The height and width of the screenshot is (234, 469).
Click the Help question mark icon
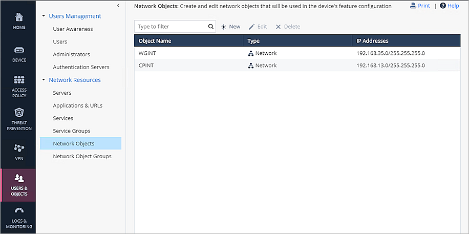tap(443, 6)
